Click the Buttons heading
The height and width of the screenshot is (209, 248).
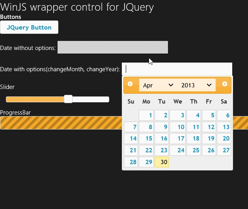[x=11, y=17]
